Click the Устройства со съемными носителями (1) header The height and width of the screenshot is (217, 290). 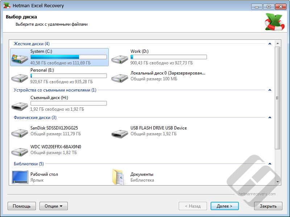(x=55, y=90)
